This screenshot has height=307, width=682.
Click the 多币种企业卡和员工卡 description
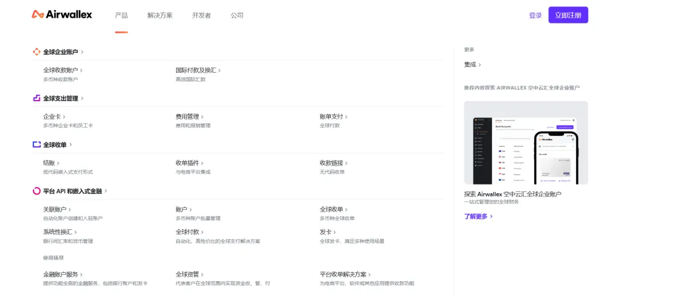68,126
